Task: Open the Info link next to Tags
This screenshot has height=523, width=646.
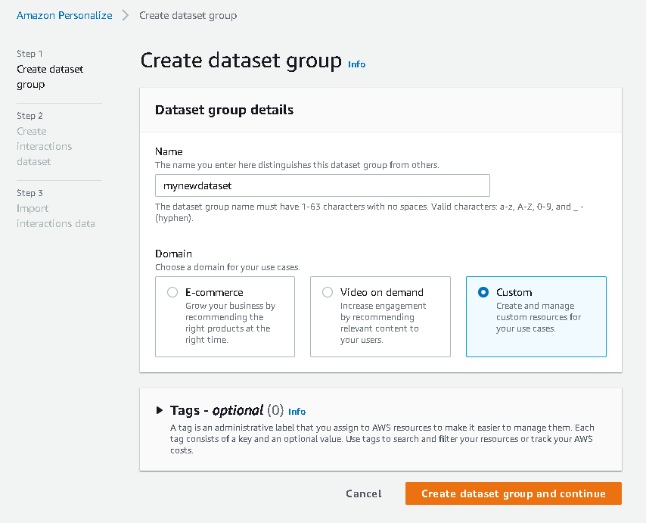Action: (x=297, y=412)
